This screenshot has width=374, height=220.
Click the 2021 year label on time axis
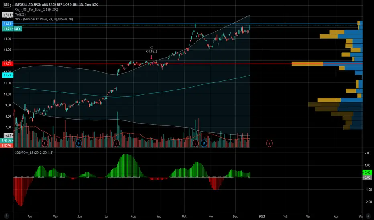click(x=262, y=216)
